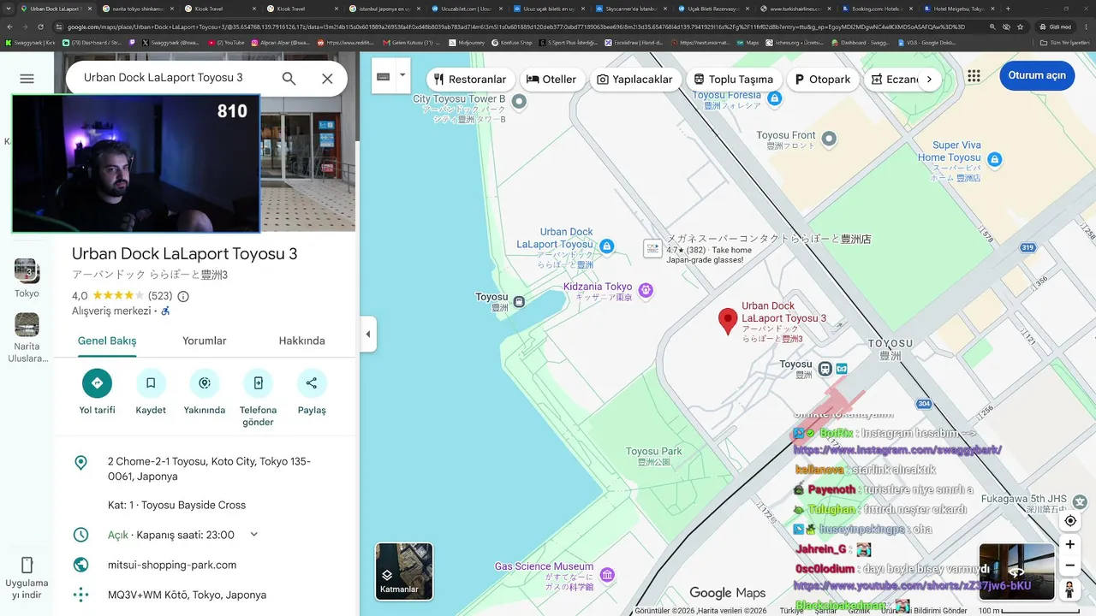Click the Toyosu station icon near the bay

[x=520, y=301]
